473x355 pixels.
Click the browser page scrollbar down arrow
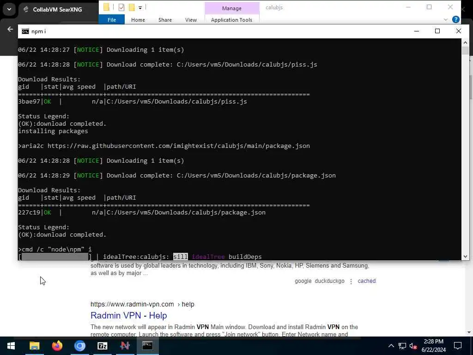(470, 332)
